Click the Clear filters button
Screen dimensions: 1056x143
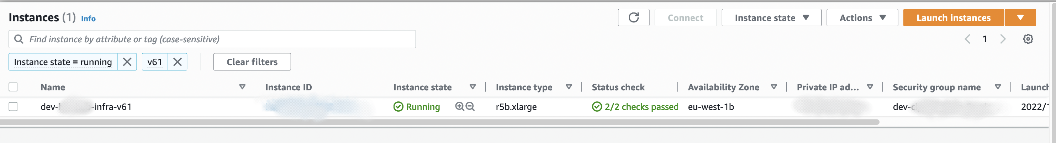click(252, 62)
